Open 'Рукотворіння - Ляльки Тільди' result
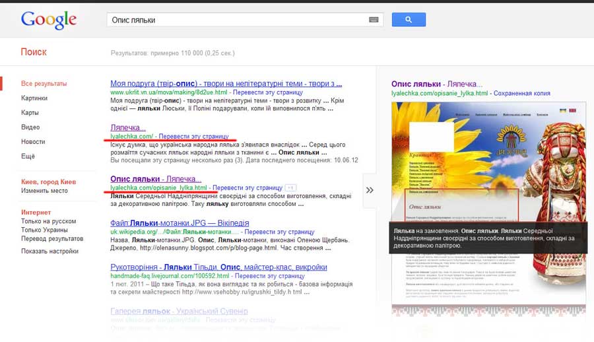The height and width of the screenshot is (342, 594). click(x=218, y=267)
